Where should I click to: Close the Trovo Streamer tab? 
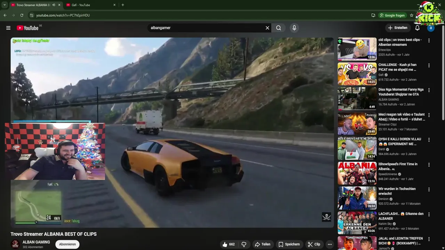click(59, 5)
